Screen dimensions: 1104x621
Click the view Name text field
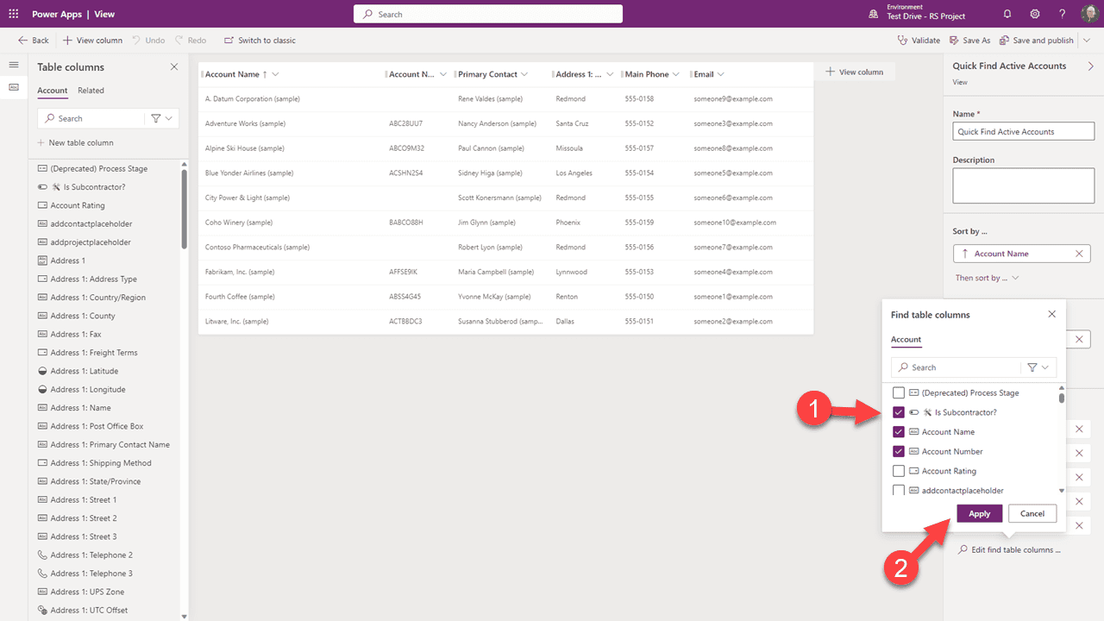click(x=1023, y=132)
